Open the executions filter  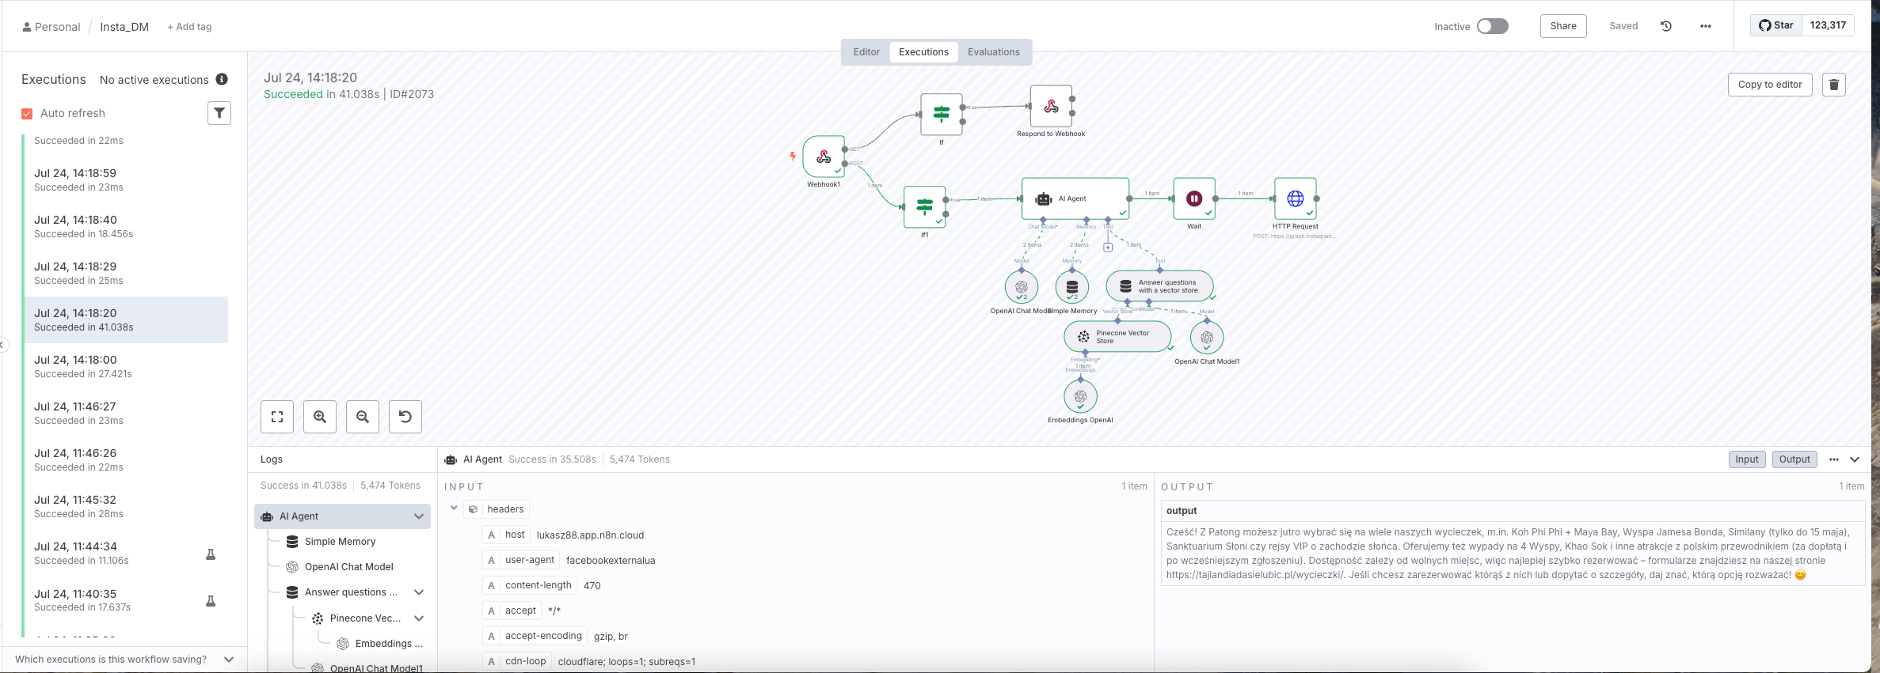(219, 113)
